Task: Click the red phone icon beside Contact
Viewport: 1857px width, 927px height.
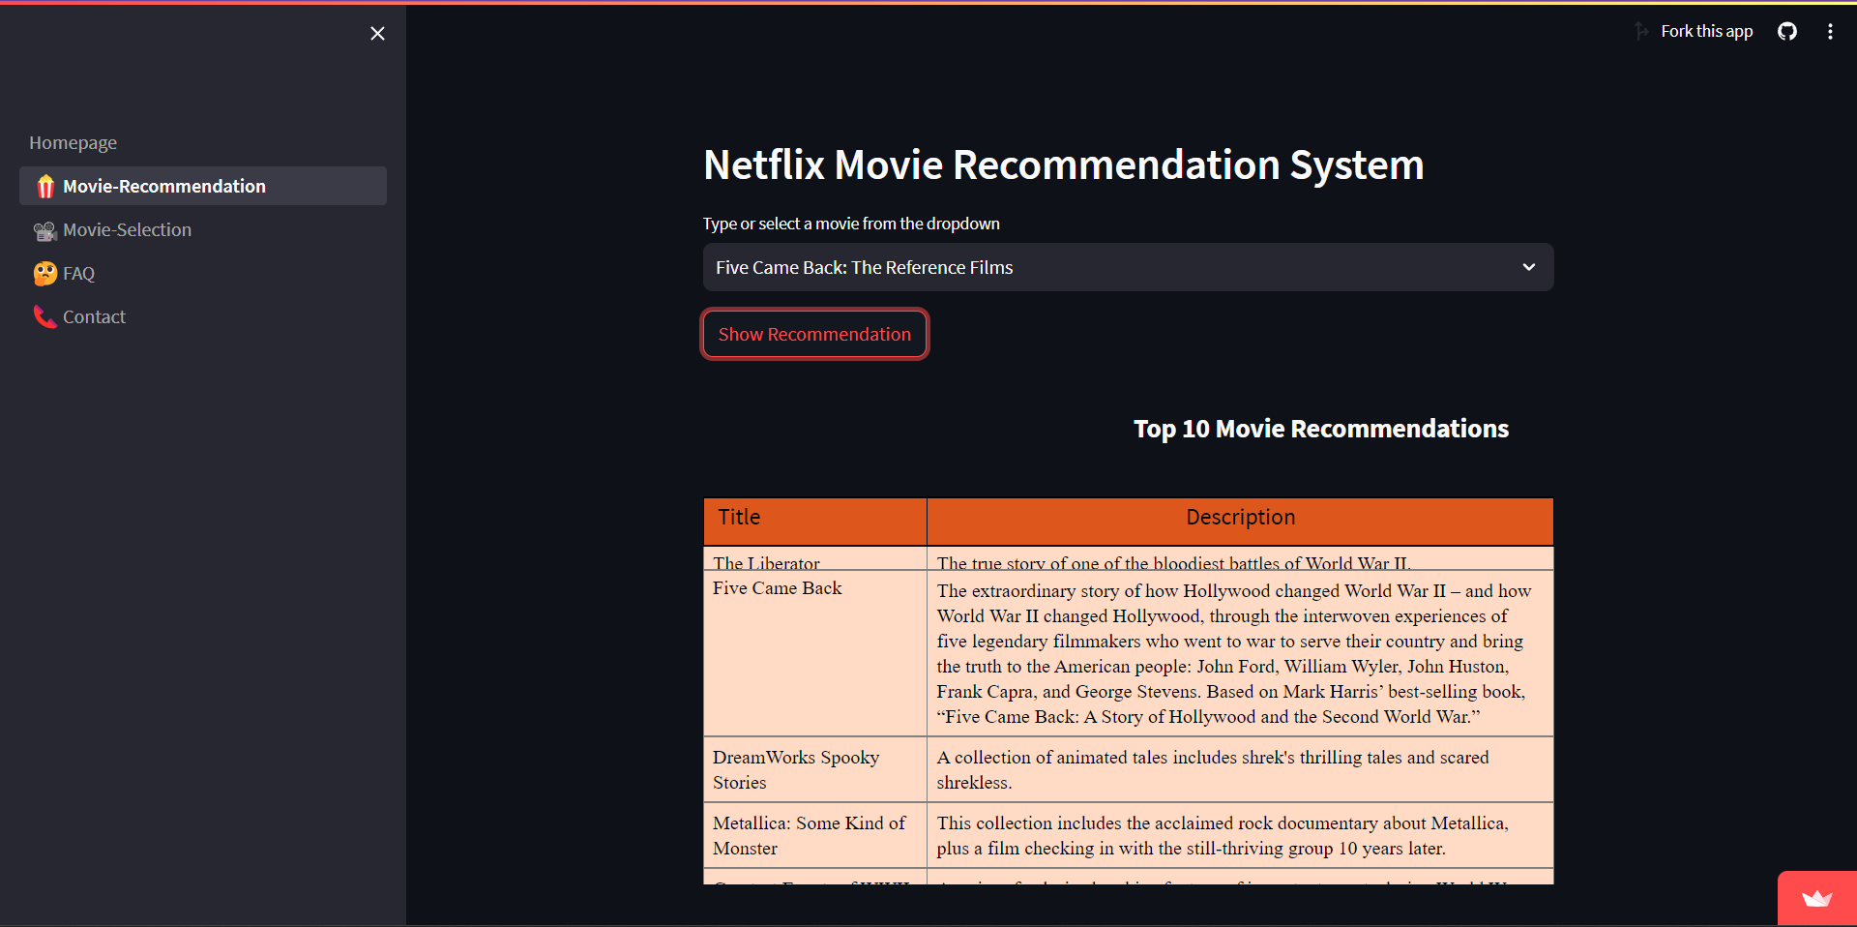Action: click(x=44, y=316)
